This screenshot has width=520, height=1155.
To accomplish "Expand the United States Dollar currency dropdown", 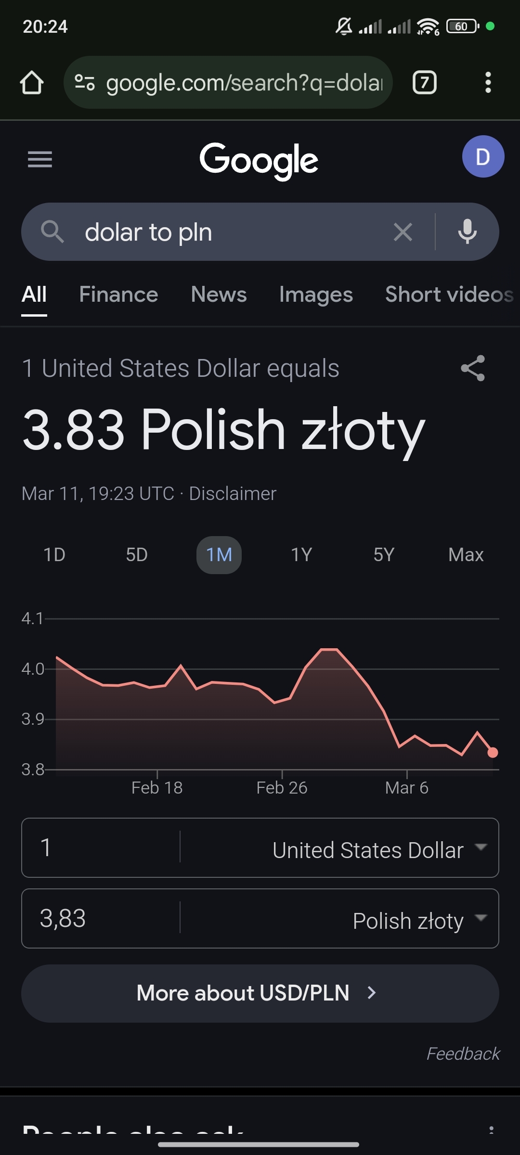I will coord(380,849).
